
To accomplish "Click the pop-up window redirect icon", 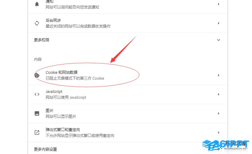I will 37,133.
